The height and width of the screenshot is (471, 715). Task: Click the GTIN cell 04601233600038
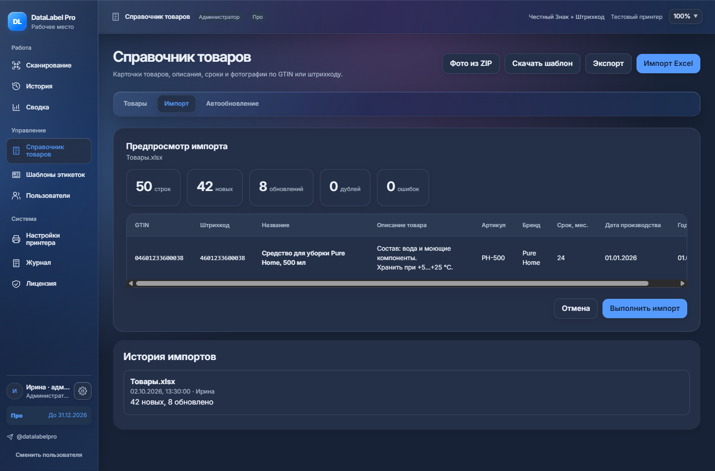click(159, 258)
